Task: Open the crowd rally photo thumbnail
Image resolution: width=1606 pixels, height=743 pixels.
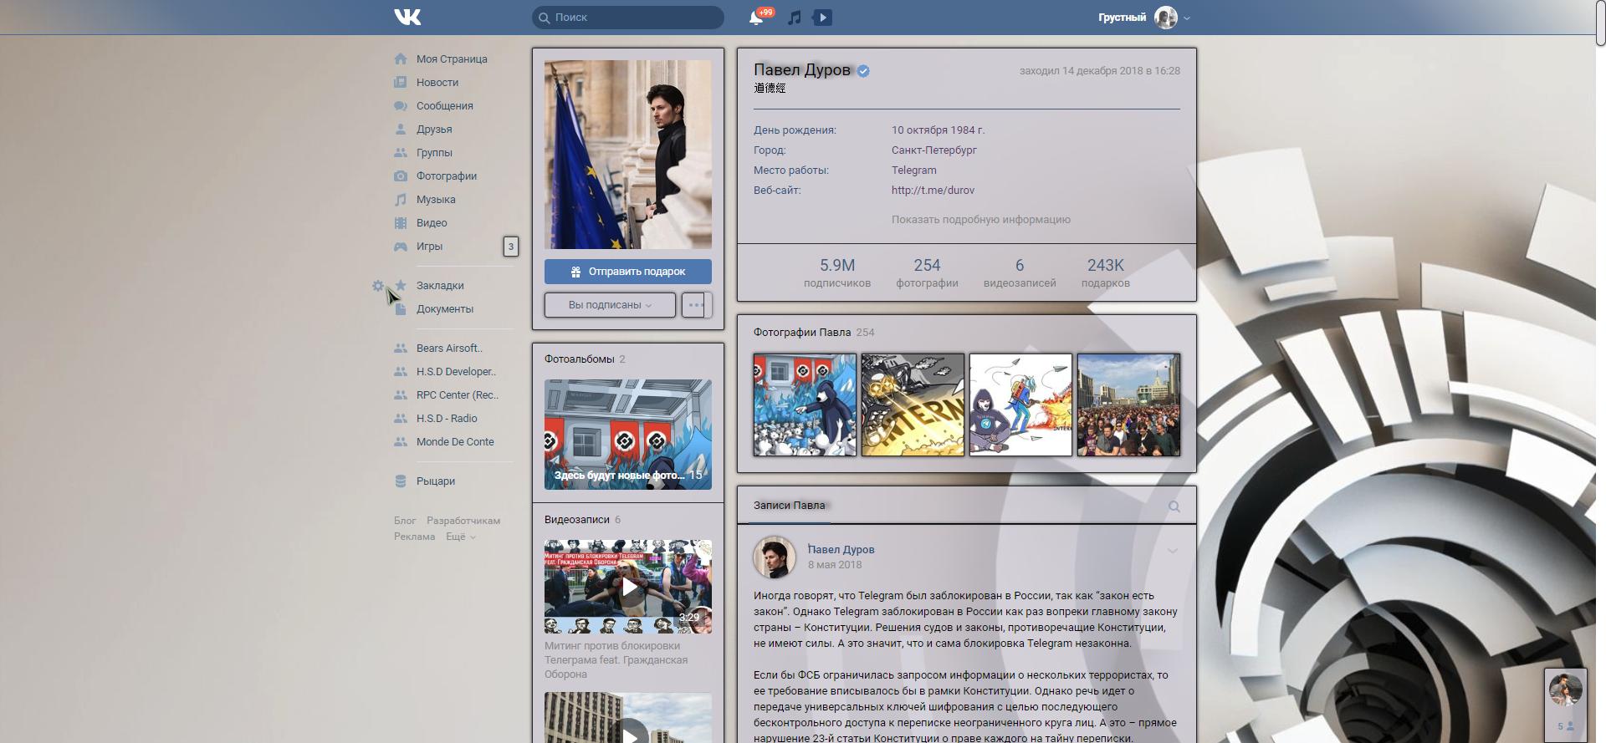Action: tap(1128, 405)
